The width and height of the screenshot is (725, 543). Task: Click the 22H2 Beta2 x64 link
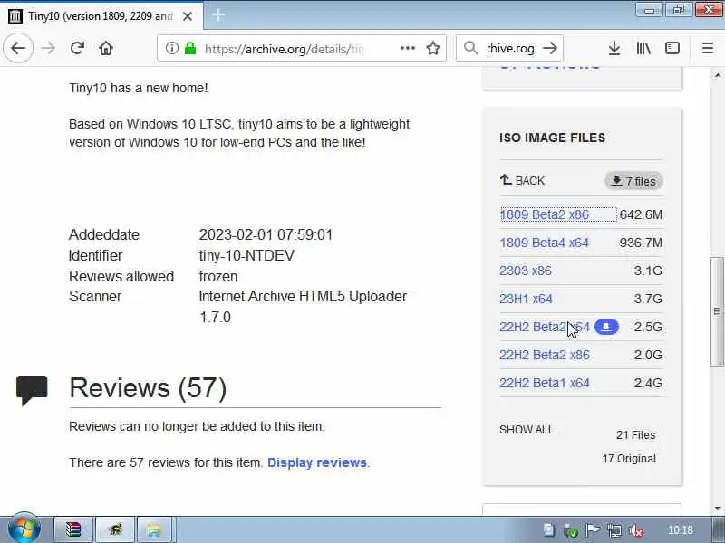[x=545, y=327]
